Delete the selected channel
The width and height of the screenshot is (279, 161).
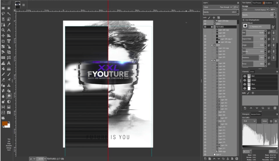pyautogui.click(x=275, y=108)
